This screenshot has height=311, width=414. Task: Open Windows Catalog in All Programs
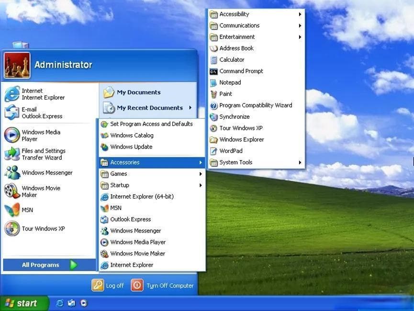[x=152, y=136]
